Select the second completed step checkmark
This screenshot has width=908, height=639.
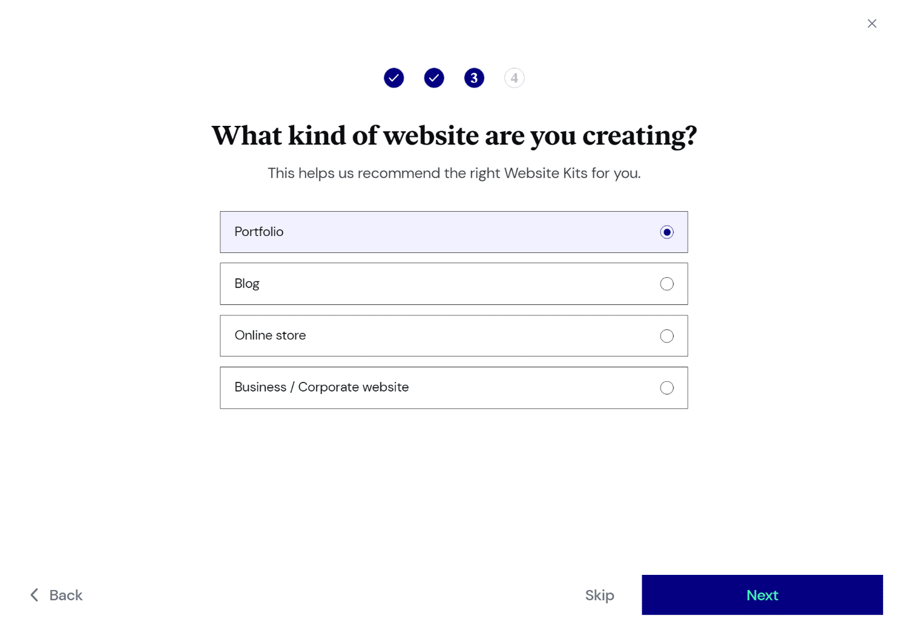[x=434, y=78]
